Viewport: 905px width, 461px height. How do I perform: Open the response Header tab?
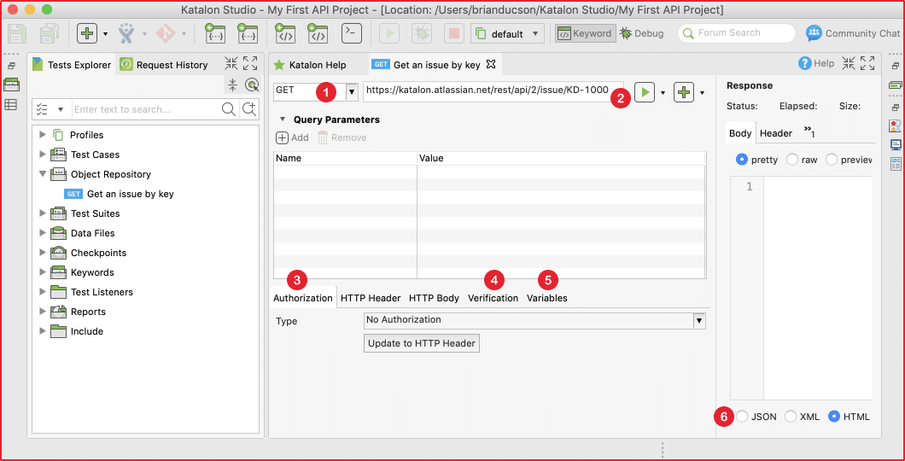(x=776, y=133)
